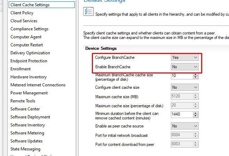Screen dimensions: 229x156
Task: Open Computer Restart settings
Action: point(26,45)
